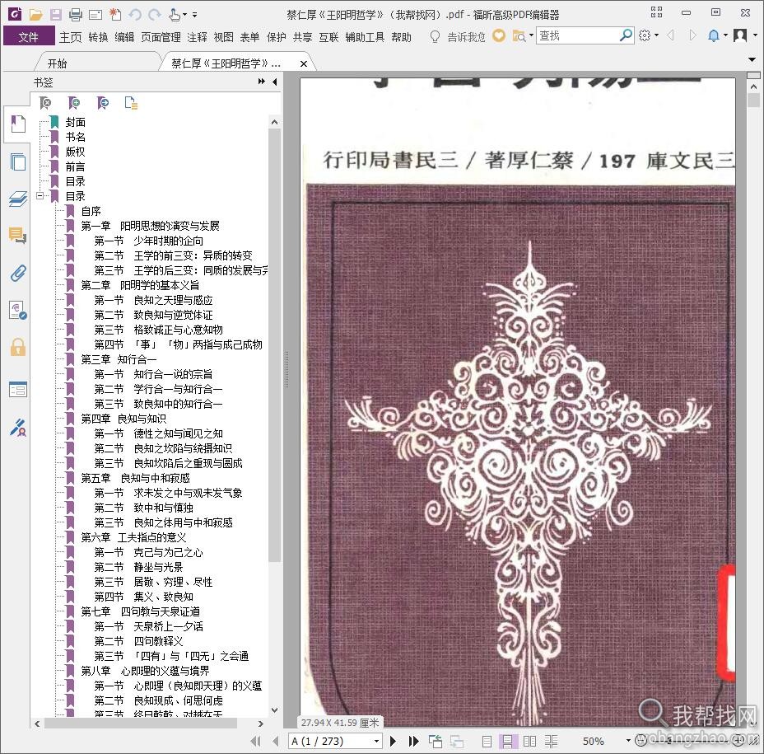Click the Redo arrow icon

(x=155, y=15)
